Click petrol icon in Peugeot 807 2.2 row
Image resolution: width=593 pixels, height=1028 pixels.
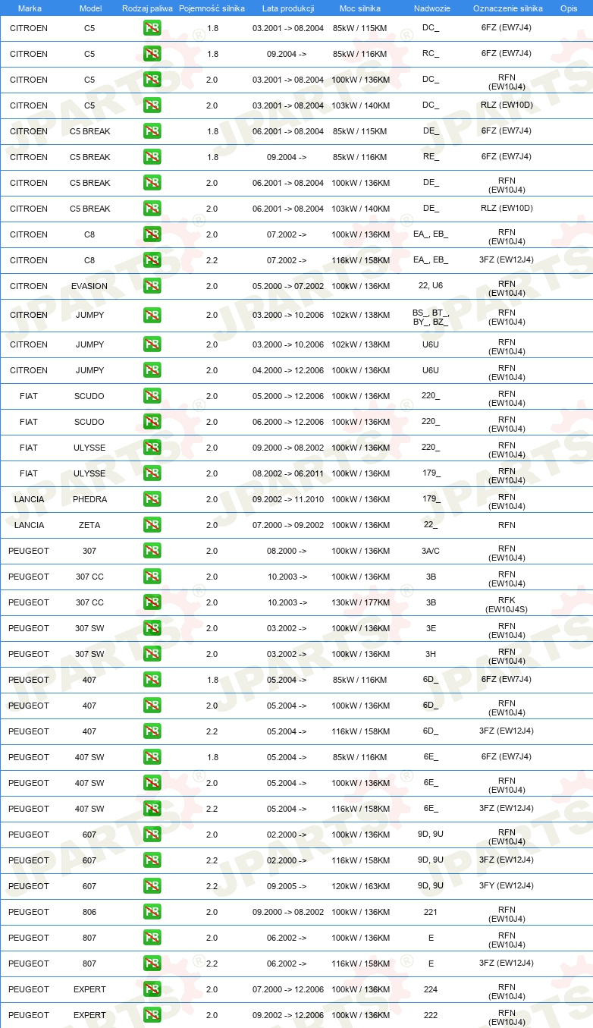coord(152,964)
